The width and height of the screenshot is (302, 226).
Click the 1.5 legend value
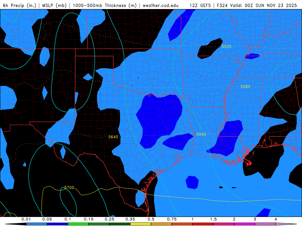[213, 219]
